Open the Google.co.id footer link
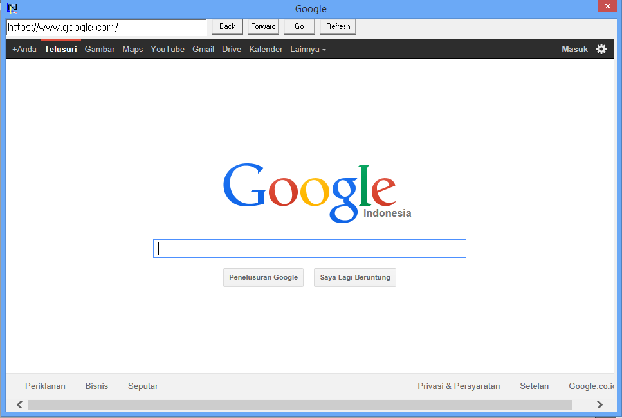The image size is (622, 418). point(591,386)
